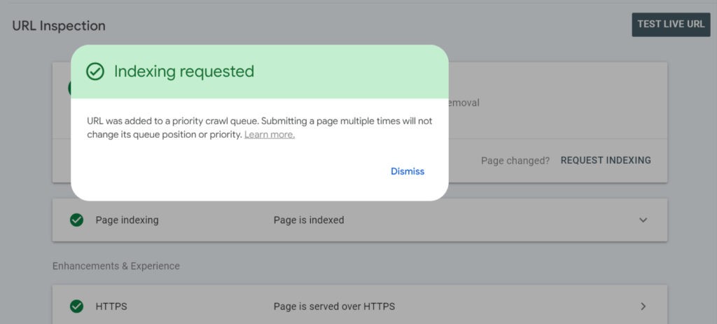Click the Page indexing green check icon

click(x=76, y=220)
